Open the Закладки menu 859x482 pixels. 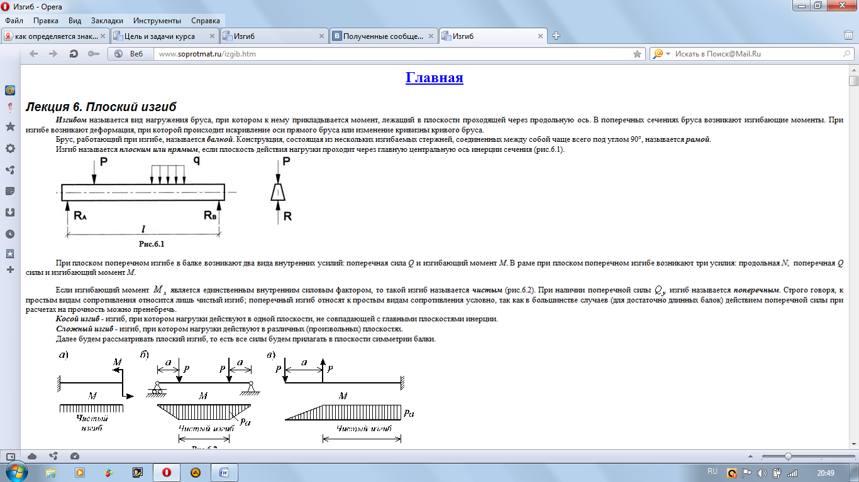[107, 21]
